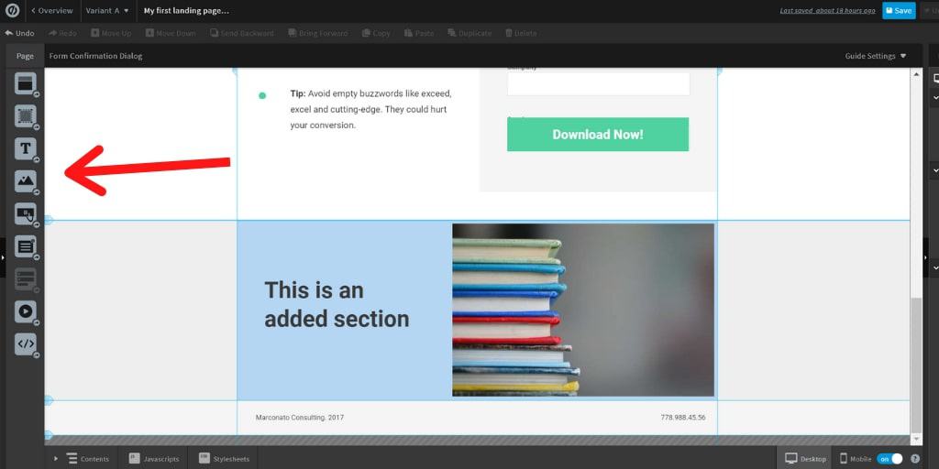Select the Custom HTML code widget icon
The image size is (939, 469).
(25, 344)
